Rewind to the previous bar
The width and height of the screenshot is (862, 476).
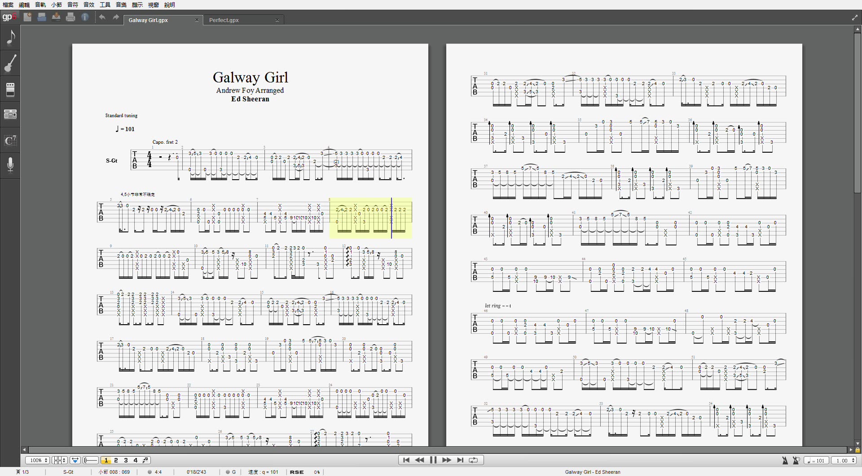click(x=420, y=460)
